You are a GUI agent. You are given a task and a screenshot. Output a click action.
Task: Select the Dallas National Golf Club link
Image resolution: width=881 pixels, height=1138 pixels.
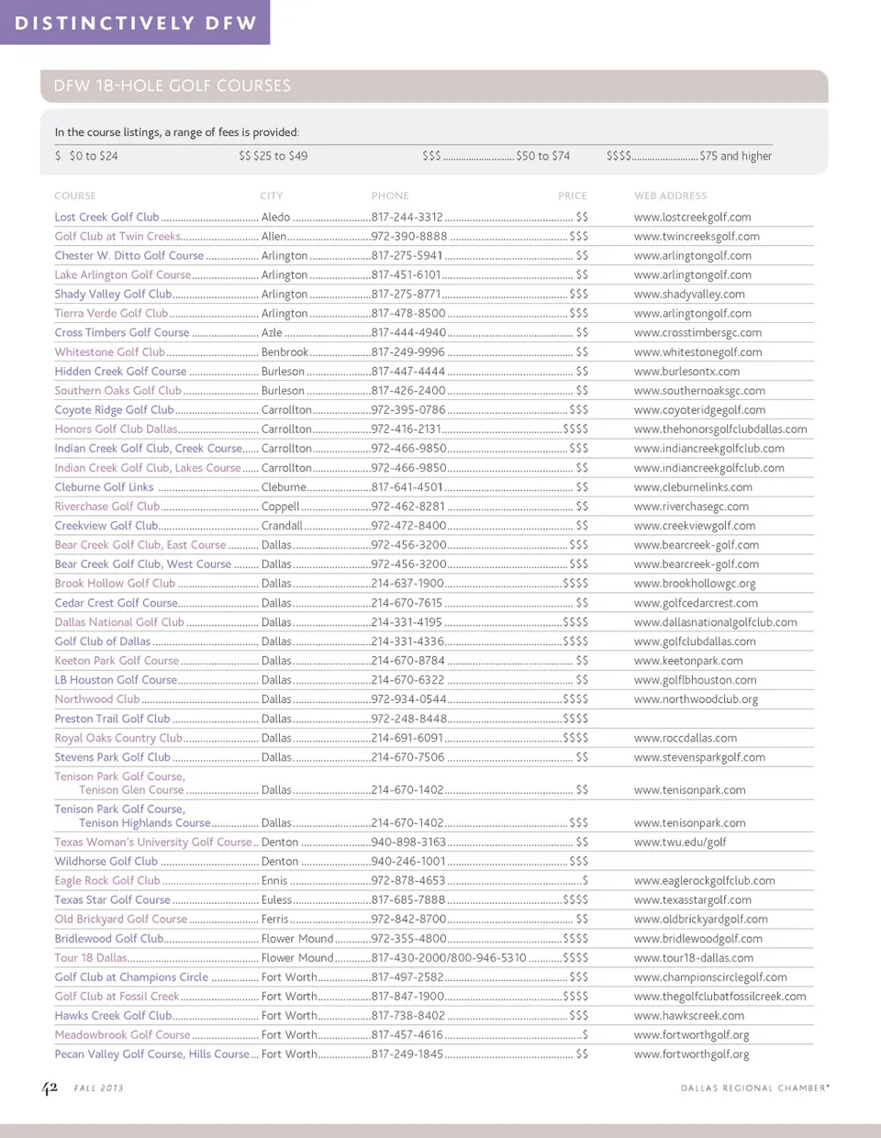pyautogui.click(x=119, y=622)
